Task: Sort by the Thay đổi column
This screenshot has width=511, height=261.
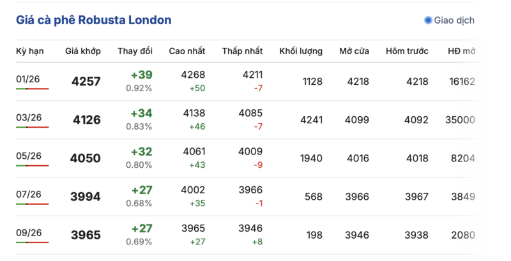Action: (135, 51)
